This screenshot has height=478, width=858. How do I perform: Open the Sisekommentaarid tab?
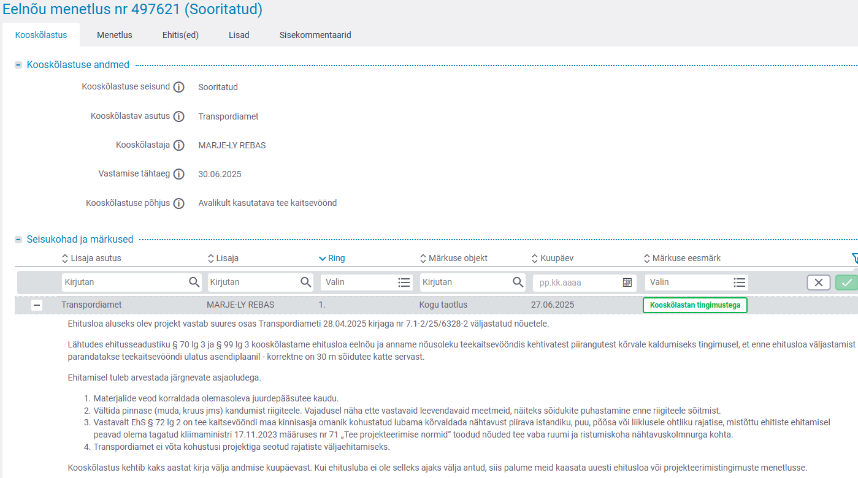point(315,35)
